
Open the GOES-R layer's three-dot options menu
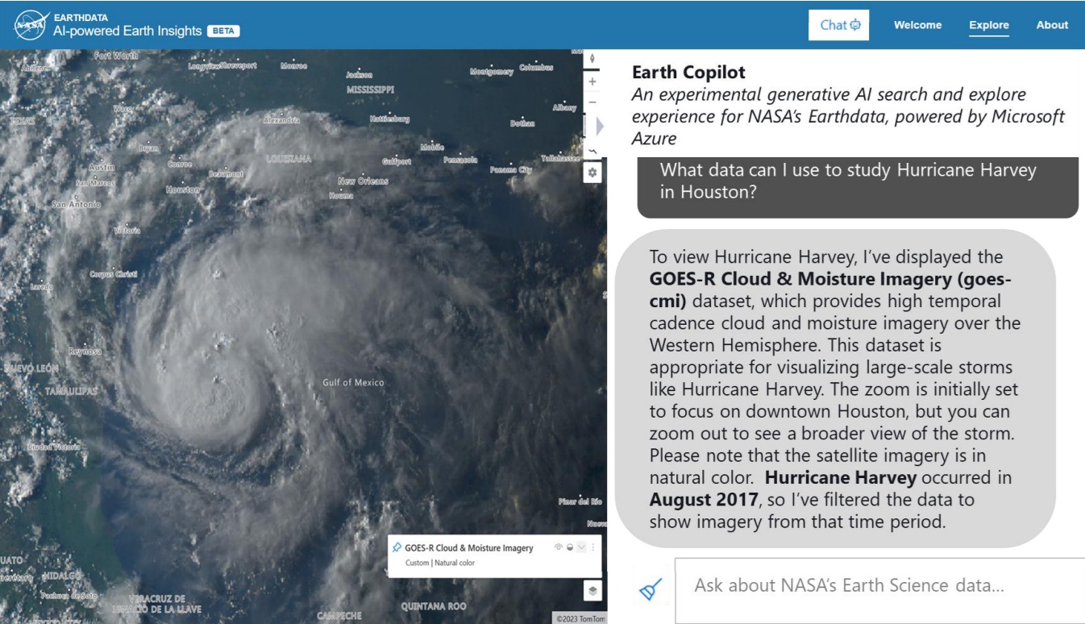593,547
